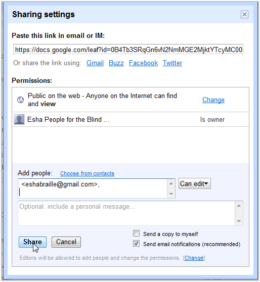Viewport: 260px width, 282px height.
Task: Uncheck Send email notifications checkbox
Action: (x=136, y=244)
